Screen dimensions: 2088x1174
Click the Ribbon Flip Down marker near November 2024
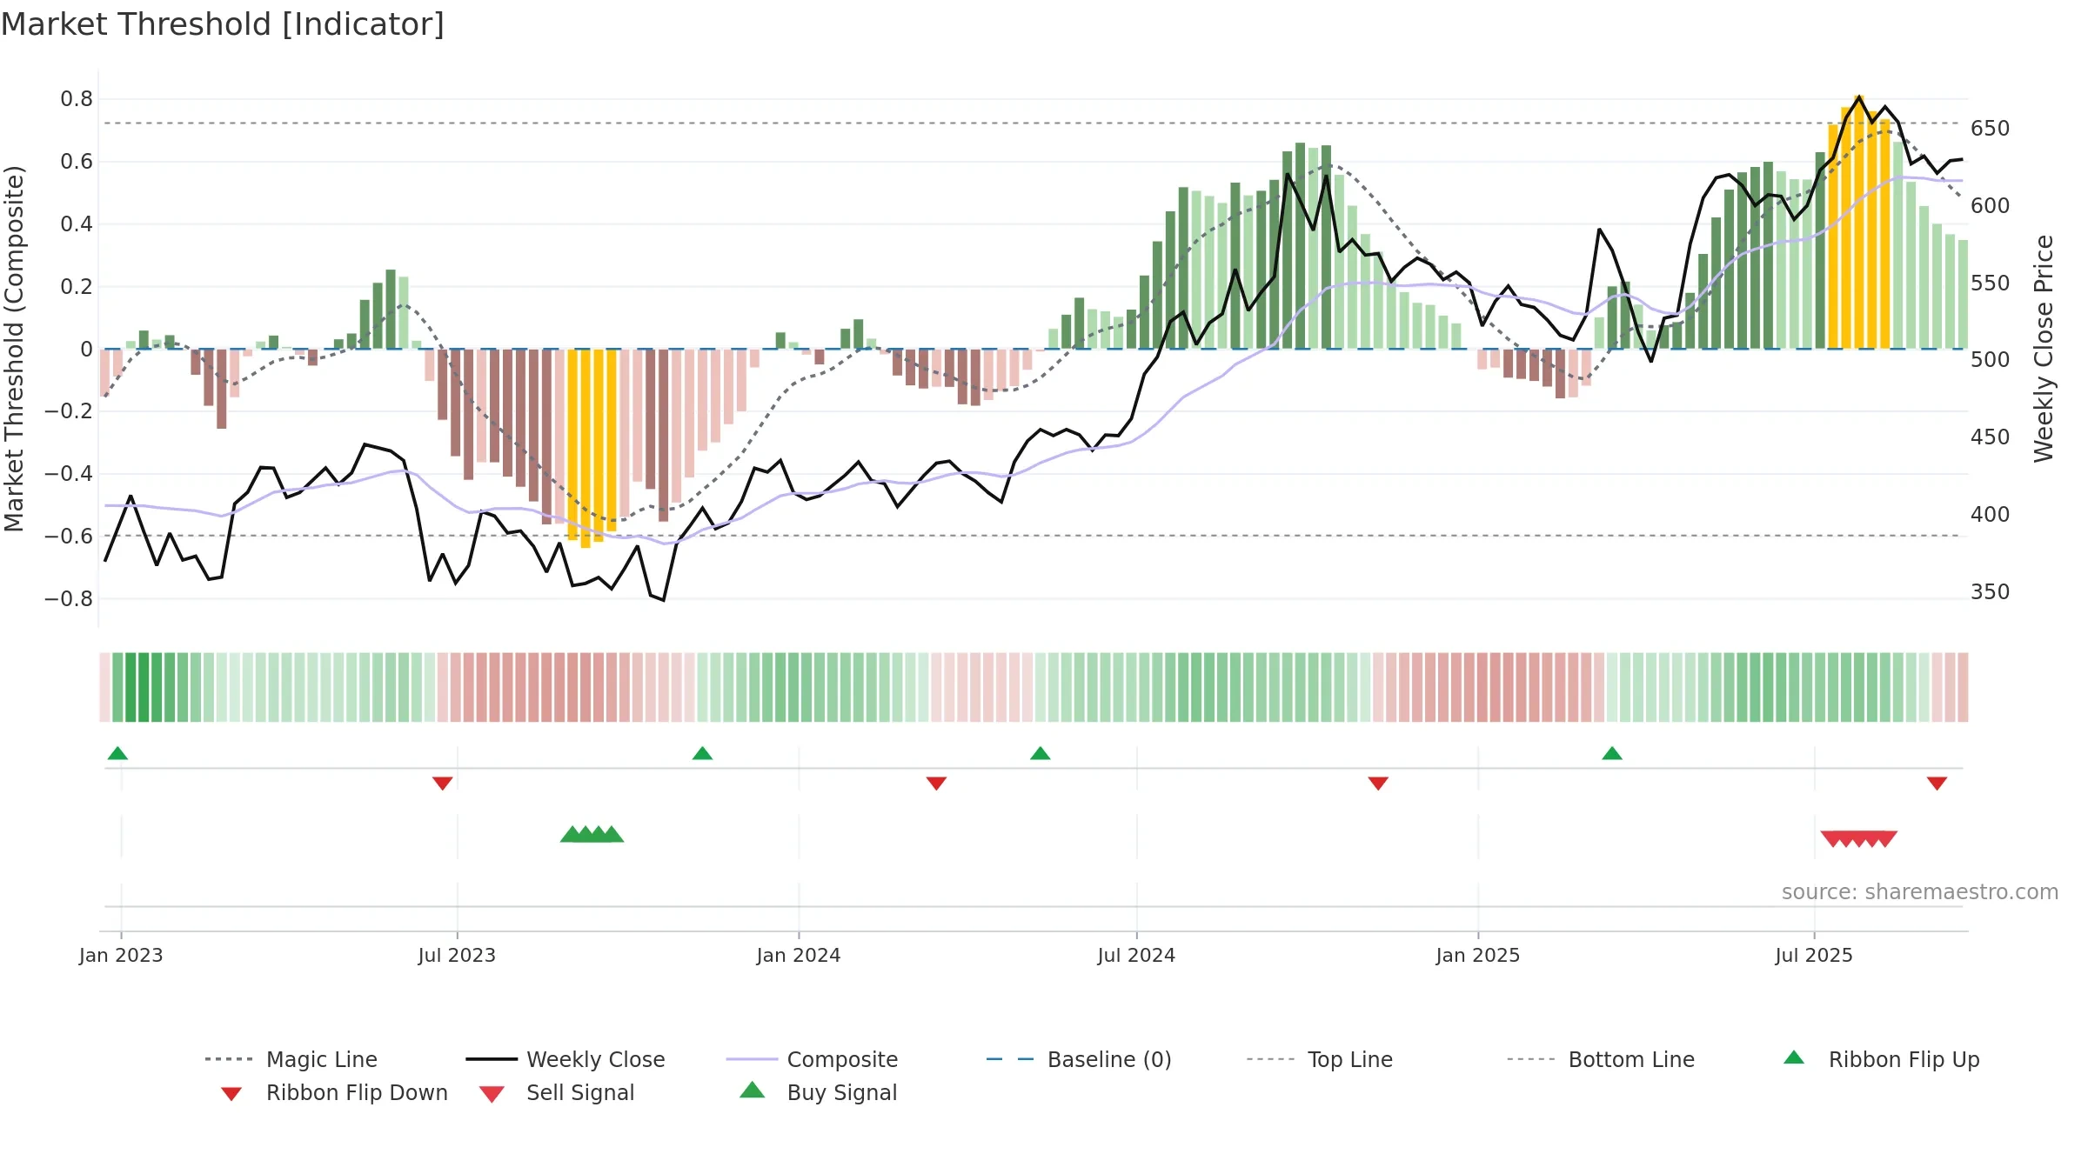pos(1378,784)
